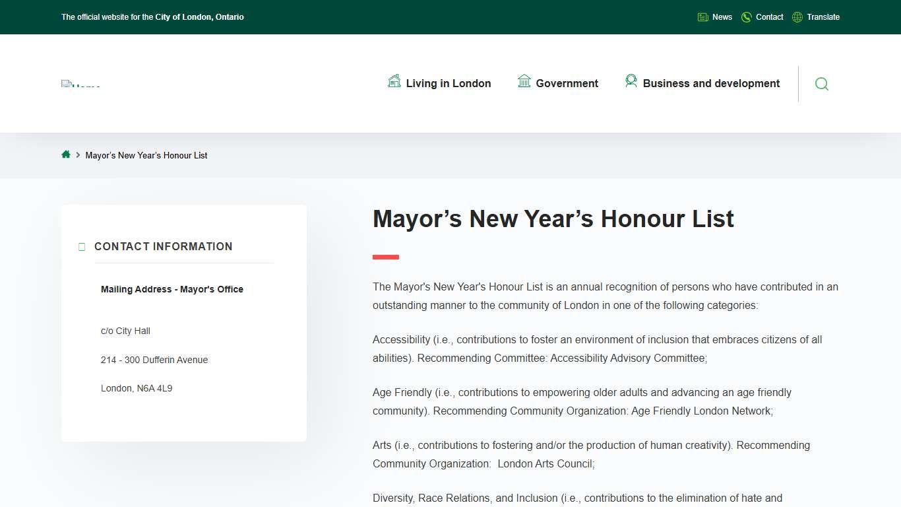Follow the Contact link in the header
Image resolution: width=901 pixels, height=507 pixels.
coord(769,17)
